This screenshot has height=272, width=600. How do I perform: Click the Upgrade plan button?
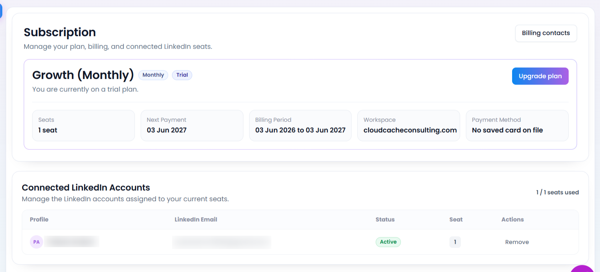tap(540, 76)
